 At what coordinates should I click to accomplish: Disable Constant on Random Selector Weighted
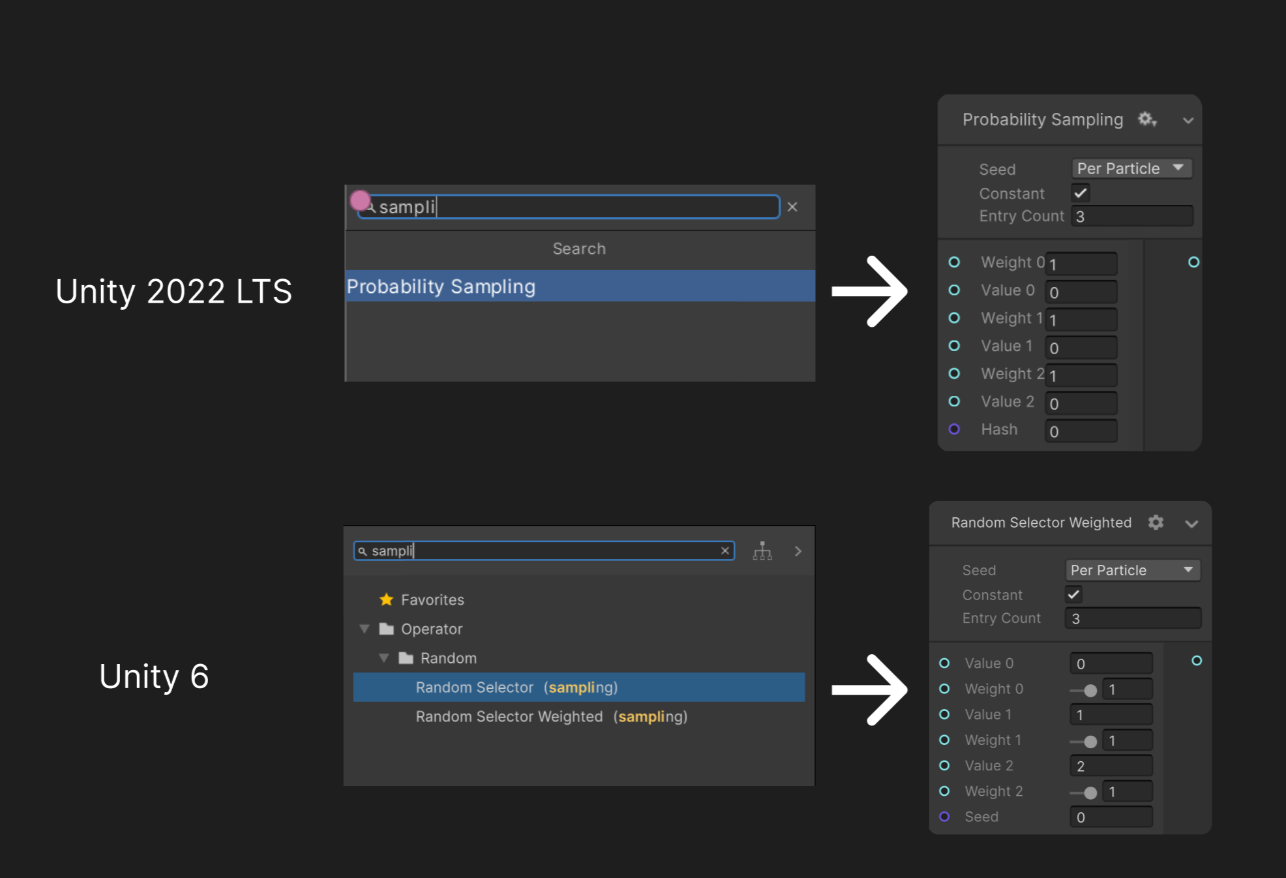[x=1073, y=594]
